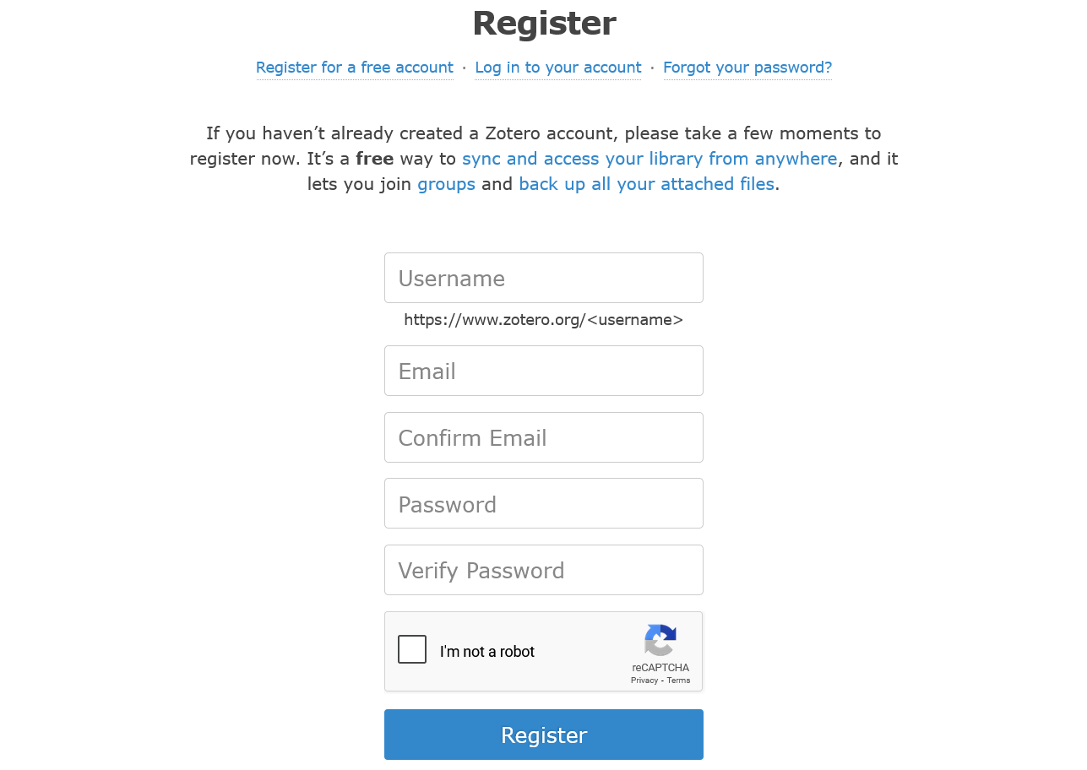Click the reCAPTCHA logo icon
The image size is (1087, 770).
(660, 640)
